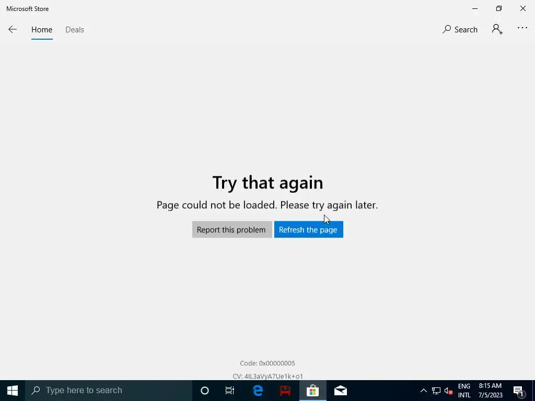This screenshot has height=401, width=535.
Task: Click the sign-in account icon
Action: click(x=497, y=29)
